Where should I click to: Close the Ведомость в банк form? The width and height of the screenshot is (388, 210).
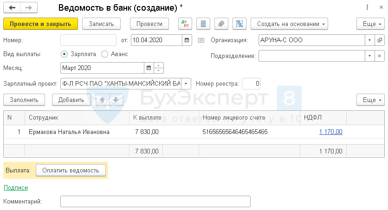pyautogui.click(x=382, y=7)
